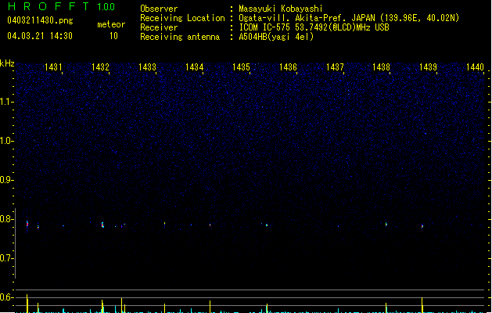492x313 pixels.
Task: Click the meteor count label
Action: click(x=111, y=24)
